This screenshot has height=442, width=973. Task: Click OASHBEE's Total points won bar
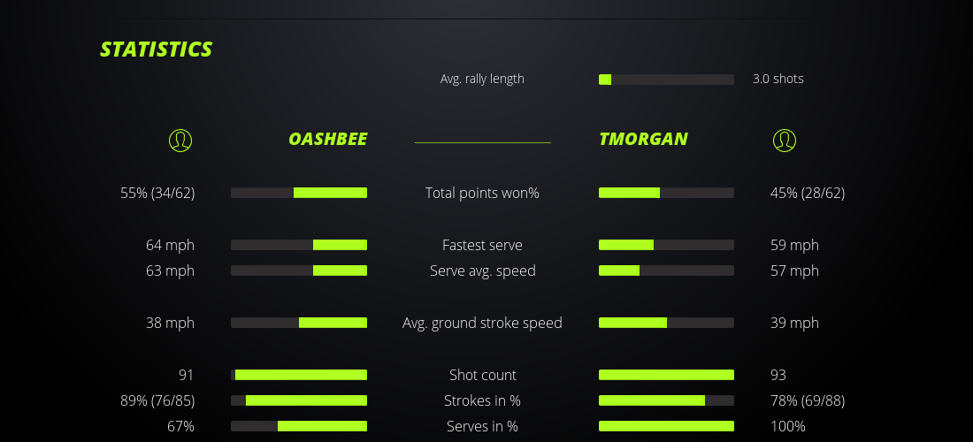(299, 193)
